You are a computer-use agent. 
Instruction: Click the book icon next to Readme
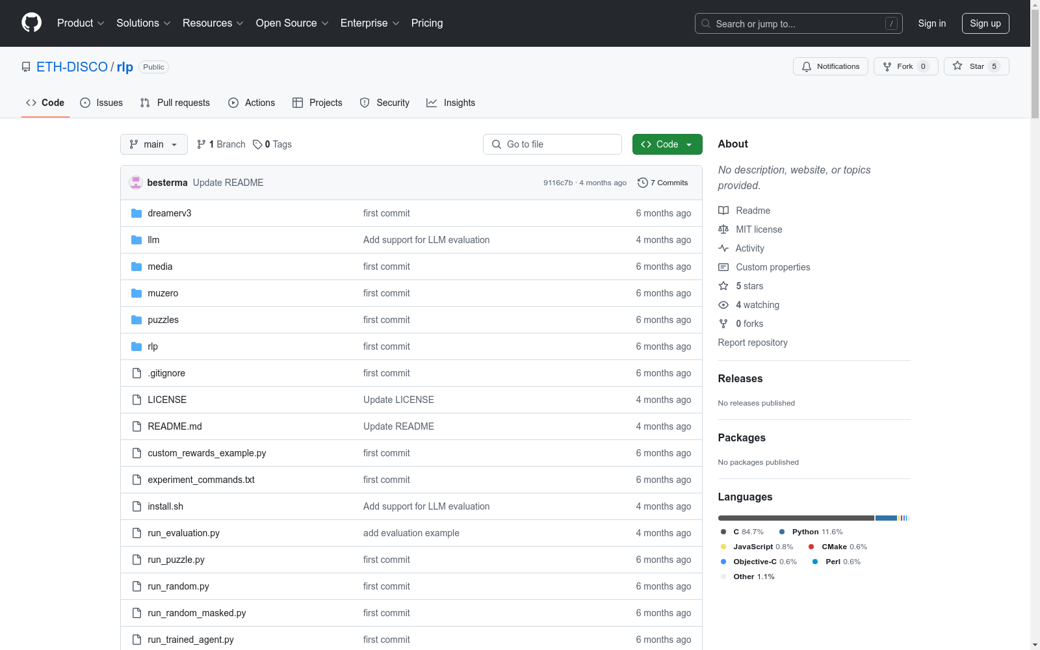(x=723, y=211)
